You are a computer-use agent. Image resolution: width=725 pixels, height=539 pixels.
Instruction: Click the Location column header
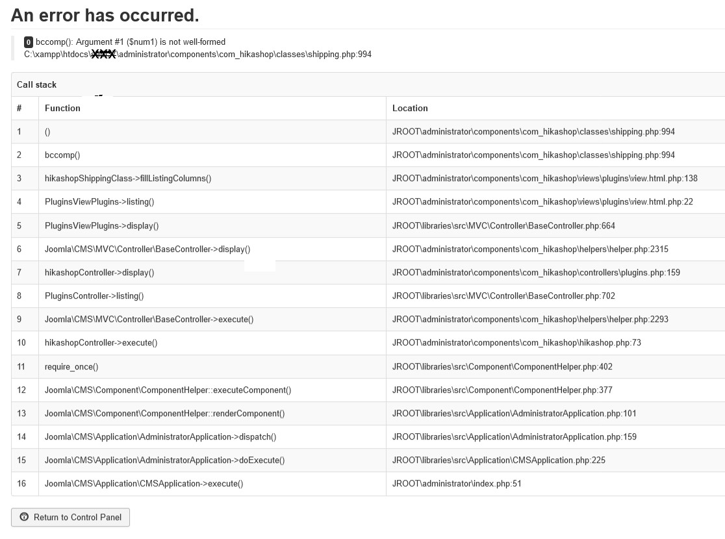(410, 108)
